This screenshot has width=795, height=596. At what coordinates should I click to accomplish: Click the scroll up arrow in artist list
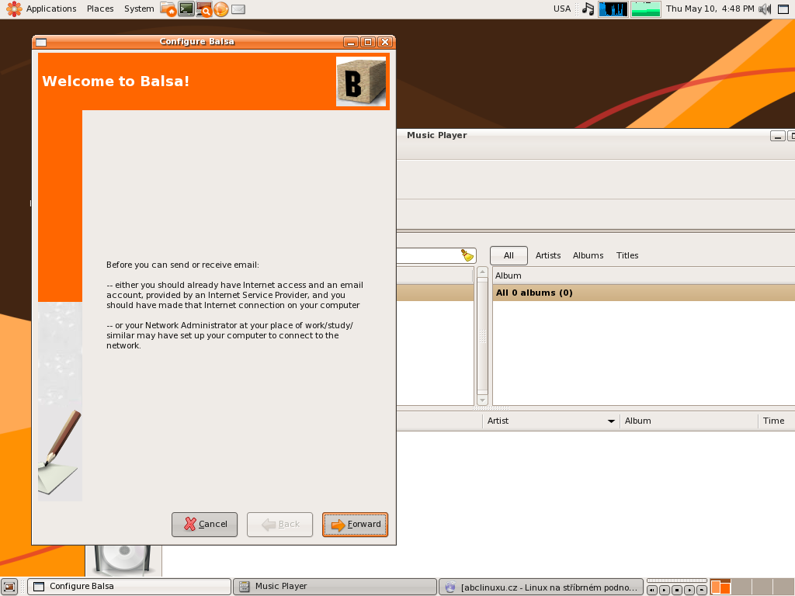coord(483,272)
